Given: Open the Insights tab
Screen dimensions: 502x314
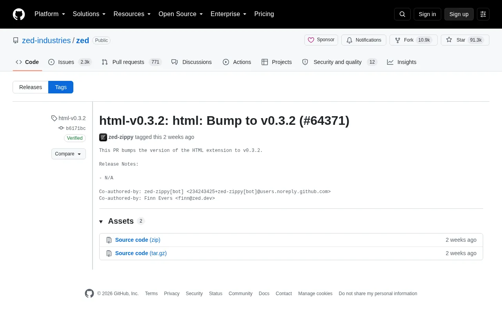Looking at the screenshot, I should [x=402, y=62].
